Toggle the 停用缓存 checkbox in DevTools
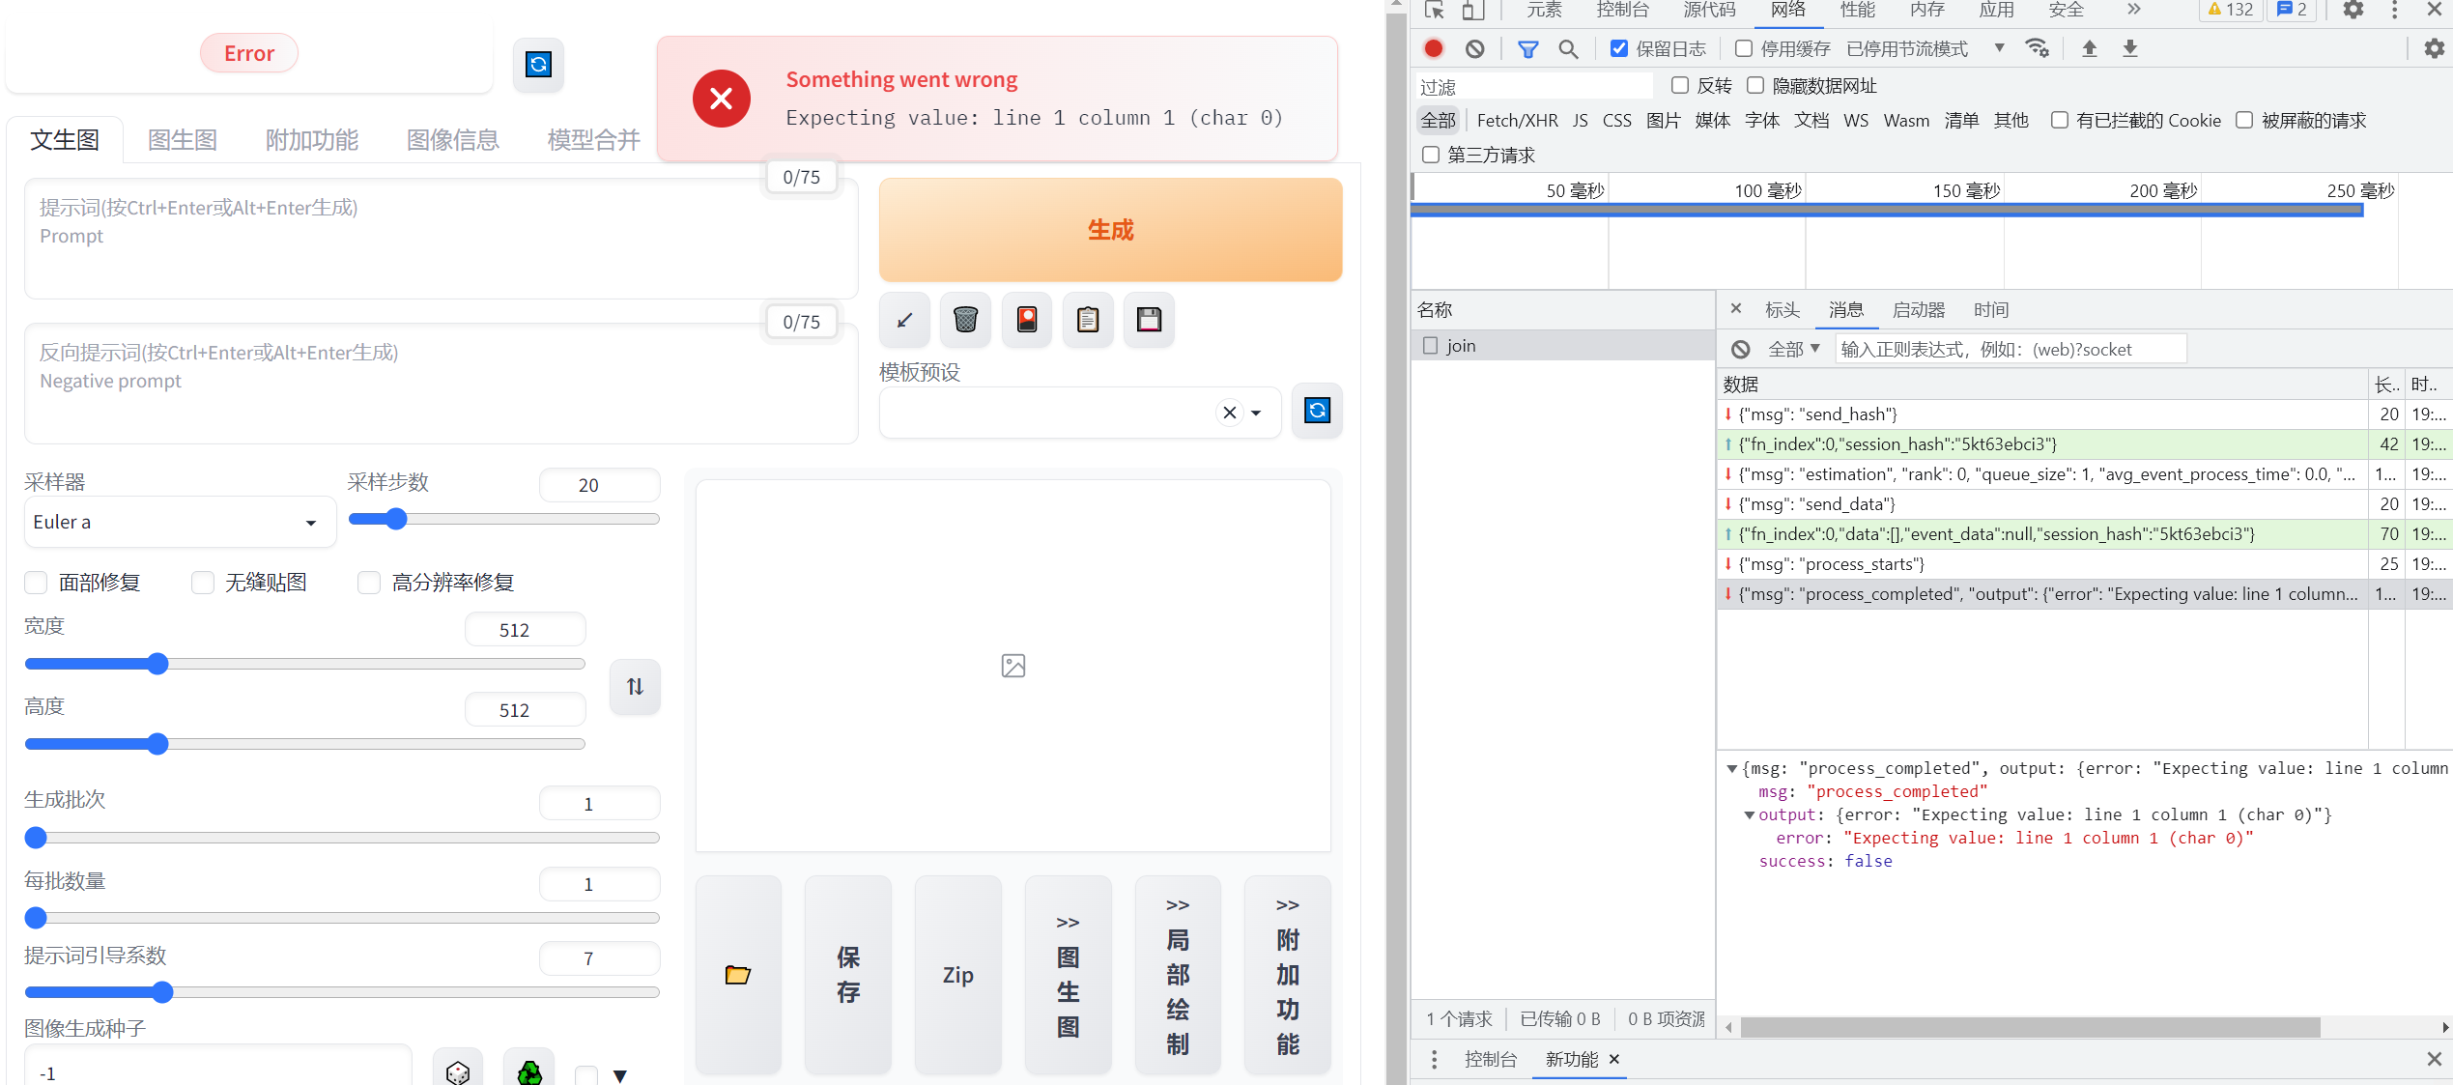 click(1743, 48)
